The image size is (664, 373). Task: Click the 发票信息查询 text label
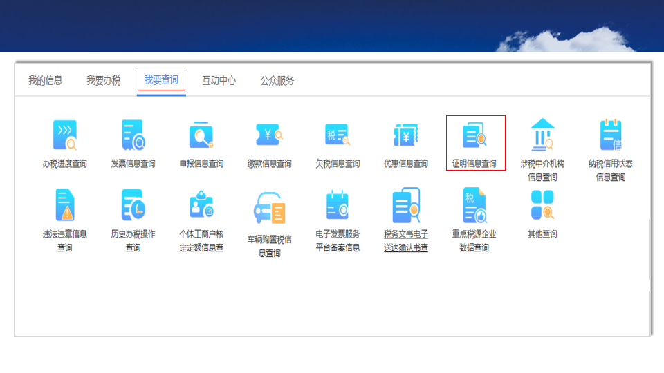pos(133,164)
